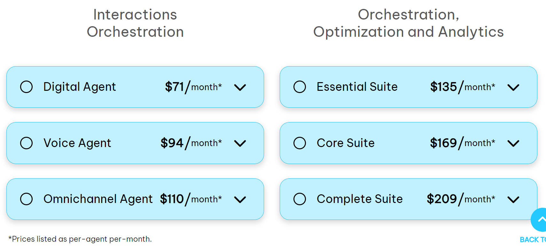
Task: Expand the Complete Suite plan chevron
Action: point(513,199)
